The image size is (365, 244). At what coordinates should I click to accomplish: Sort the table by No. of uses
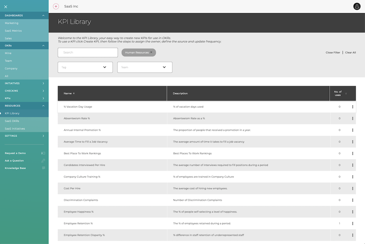(346, 93)
